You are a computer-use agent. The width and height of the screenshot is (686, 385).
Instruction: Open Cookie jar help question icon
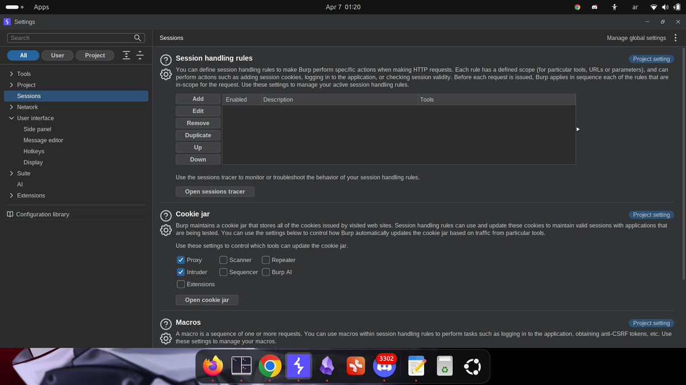click(x=166, y=216)
